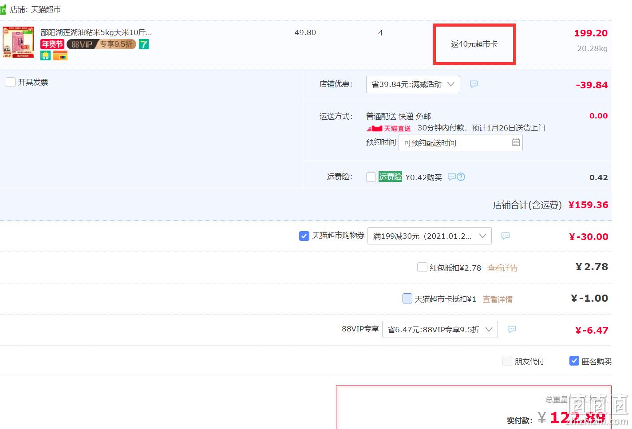Click the unit price 49.80
This screenshot has width=632, height=429.
pyautogui.click(x=305, y=32)
